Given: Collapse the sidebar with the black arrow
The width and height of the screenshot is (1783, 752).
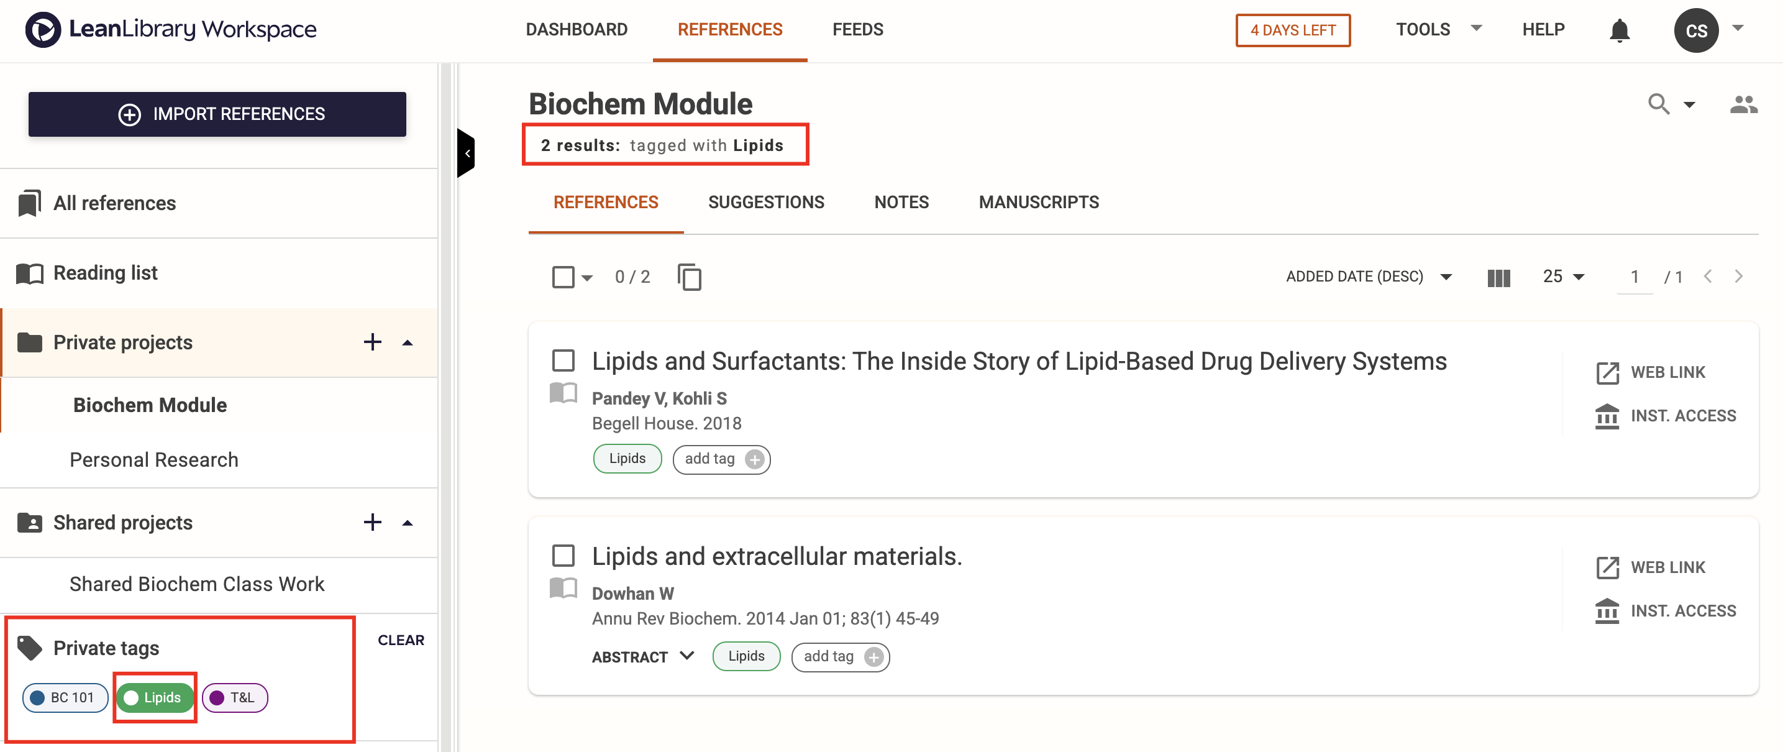Looking at the screenshot, I should click(x=466, y=153).
